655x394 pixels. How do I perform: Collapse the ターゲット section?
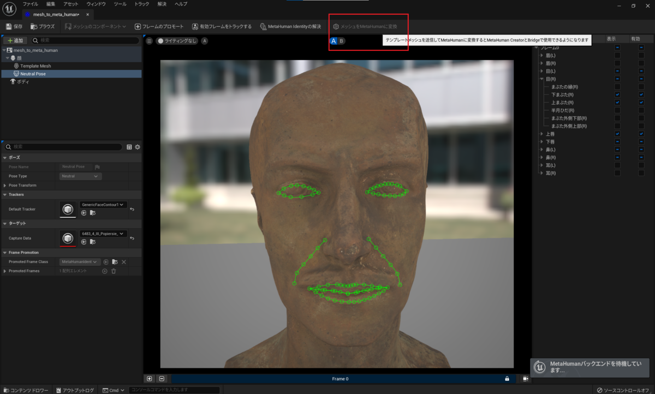pos(5,223)
